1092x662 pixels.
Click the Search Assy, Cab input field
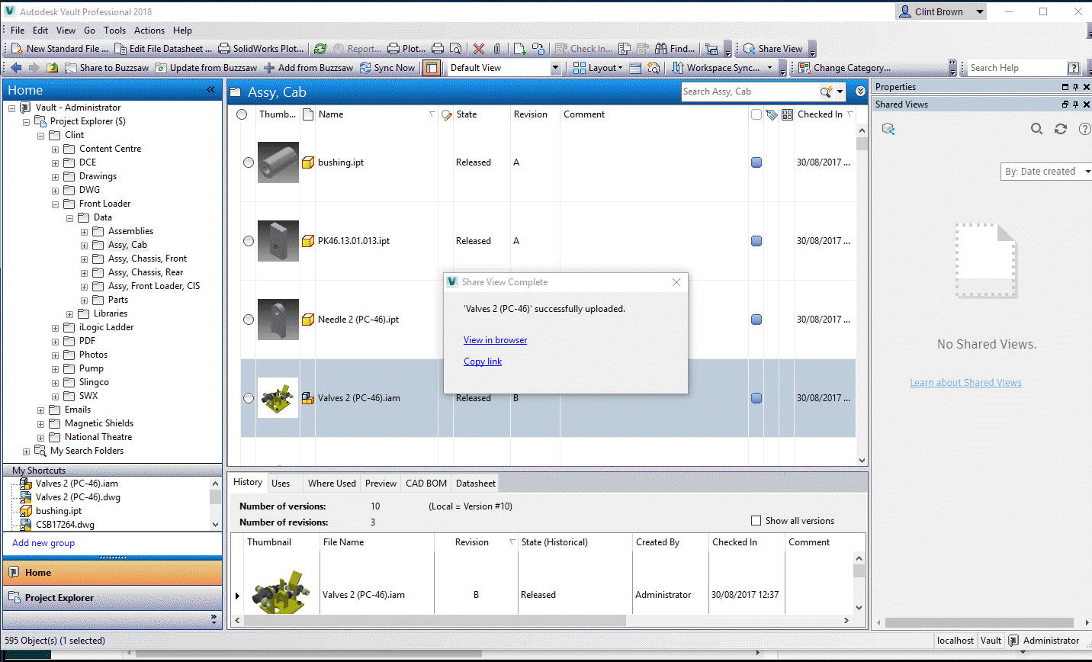pyautogui.click(x=750, y=92)
